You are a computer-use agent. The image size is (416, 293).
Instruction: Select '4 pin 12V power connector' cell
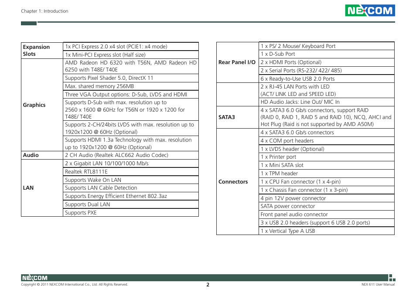[327, 198]
